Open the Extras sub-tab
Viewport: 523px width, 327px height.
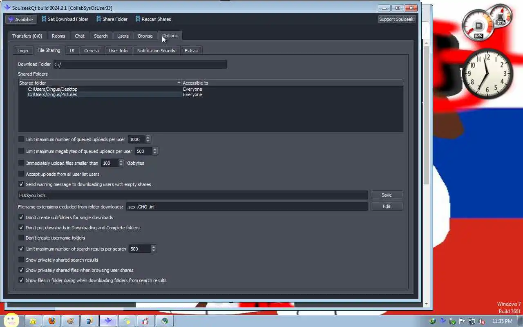[191, 51]
